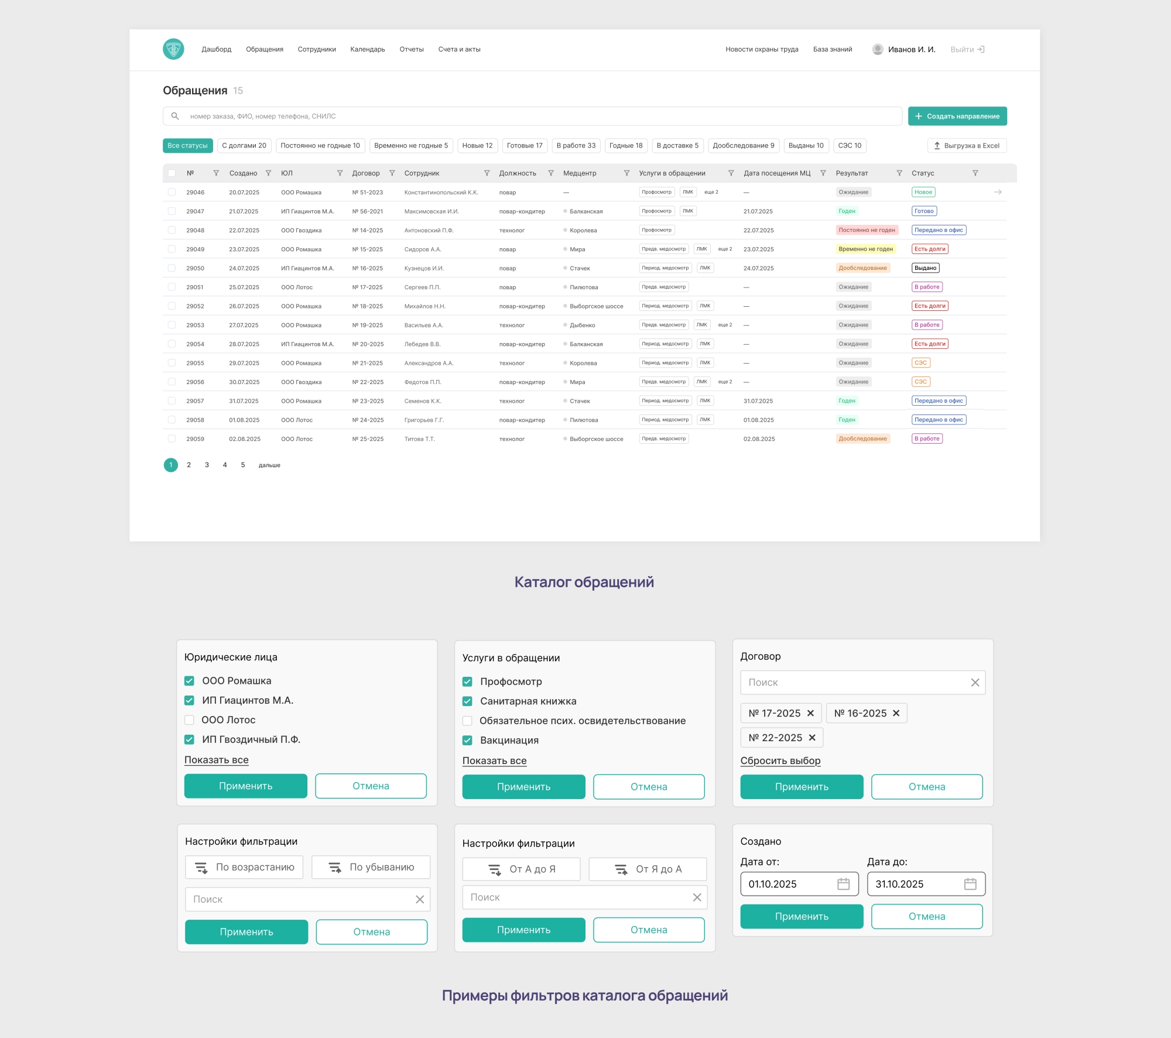The image size is (1171, 1038).
Task: Click the filter icon in Статус column
Action: tap(975, 173)
